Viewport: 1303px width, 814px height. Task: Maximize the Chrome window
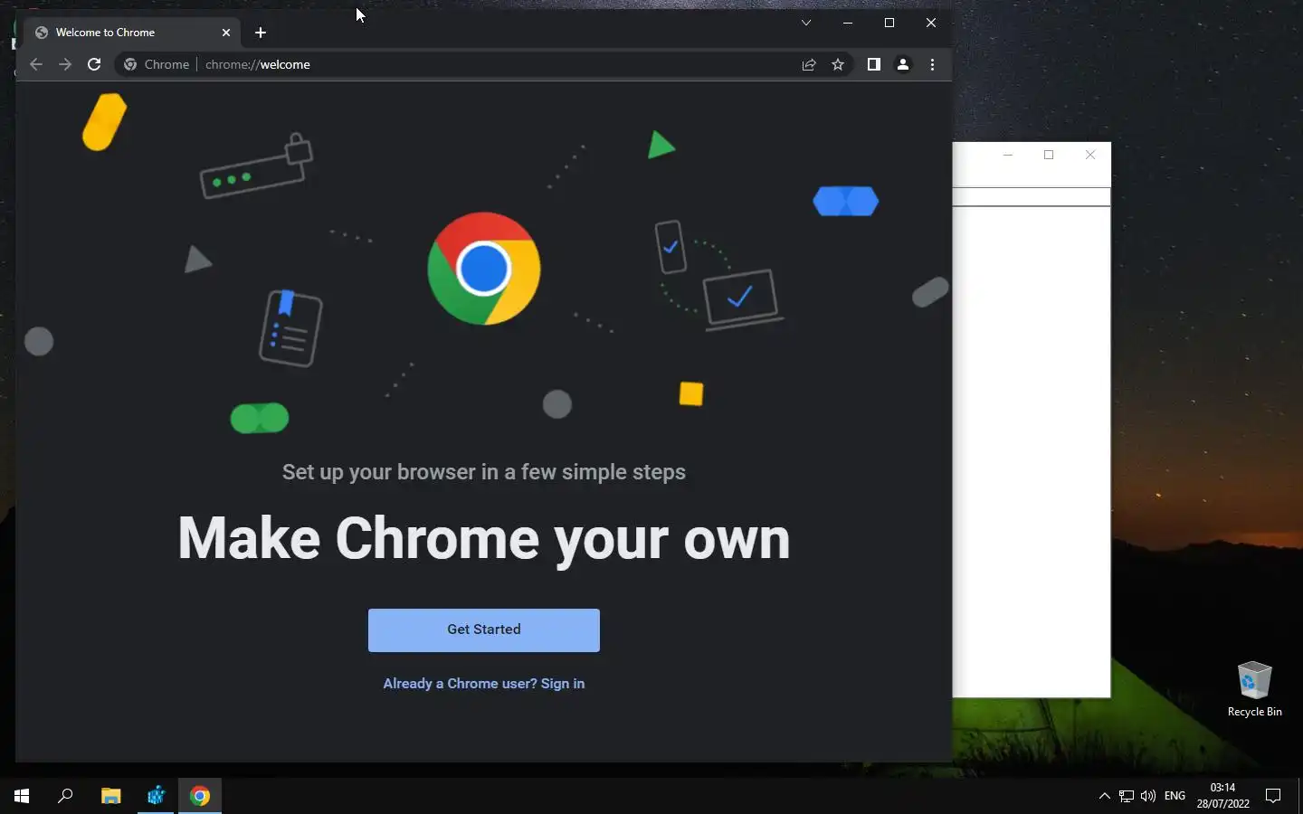click(x=889, y=23)
